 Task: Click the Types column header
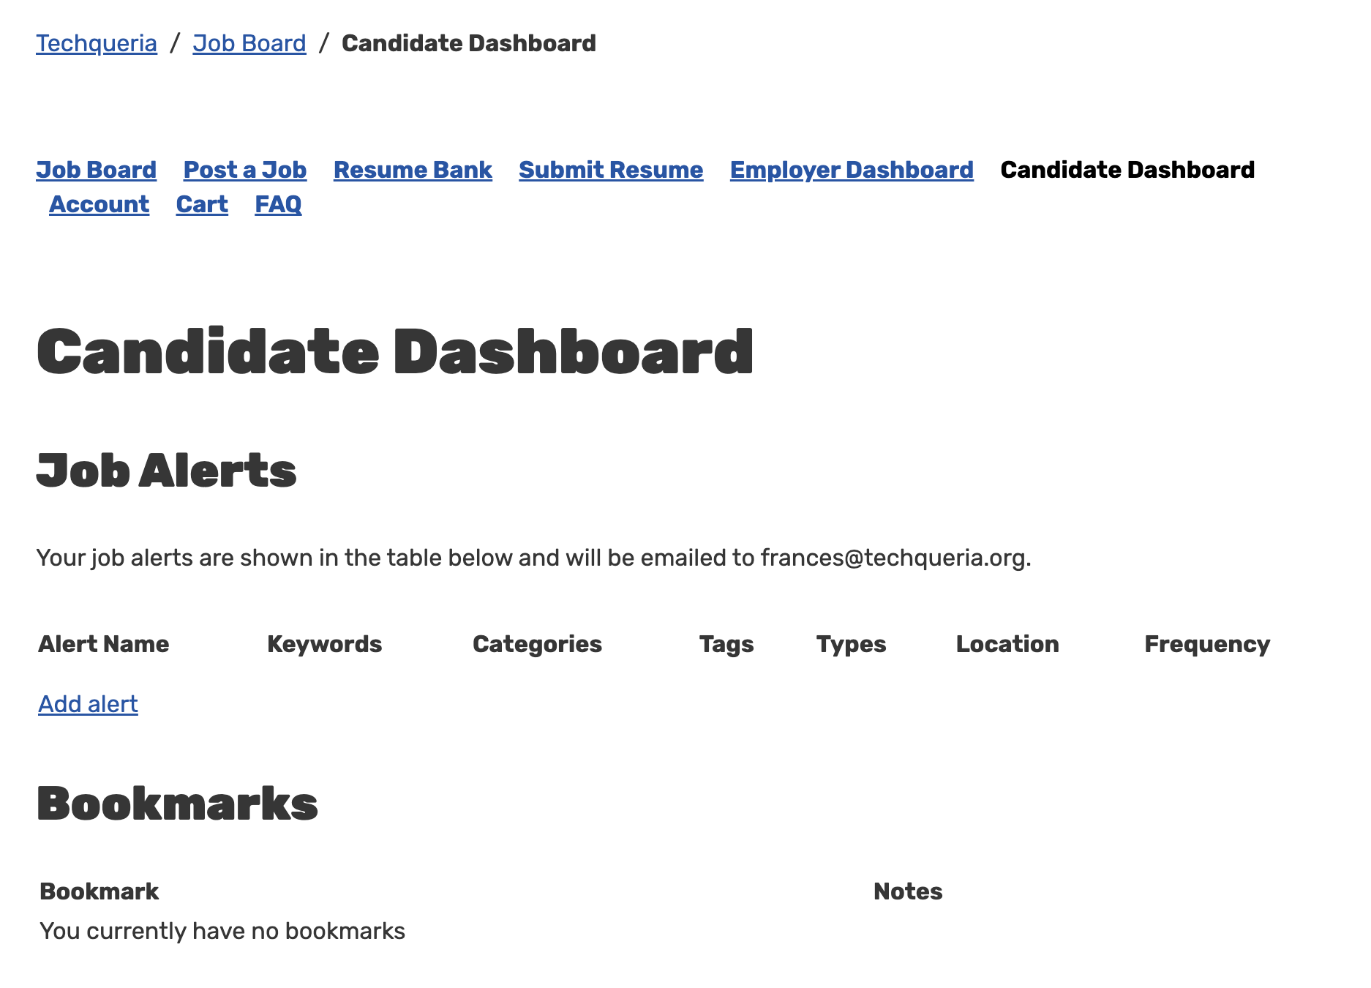852,644
